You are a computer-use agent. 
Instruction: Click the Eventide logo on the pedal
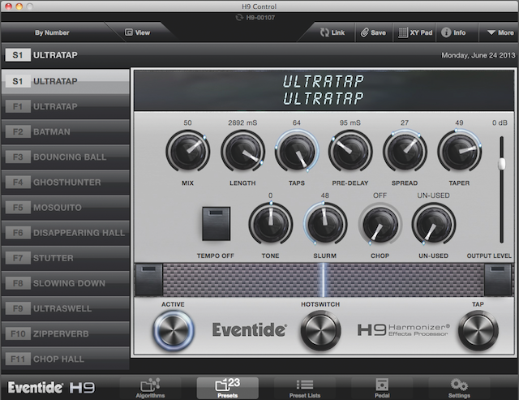(249, 329)
